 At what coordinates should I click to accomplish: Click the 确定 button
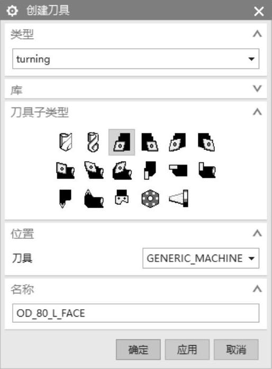(138, 349)
